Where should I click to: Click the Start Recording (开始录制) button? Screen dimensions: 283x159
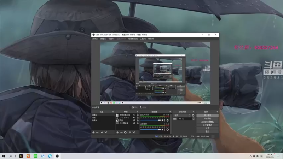[207, 118]
